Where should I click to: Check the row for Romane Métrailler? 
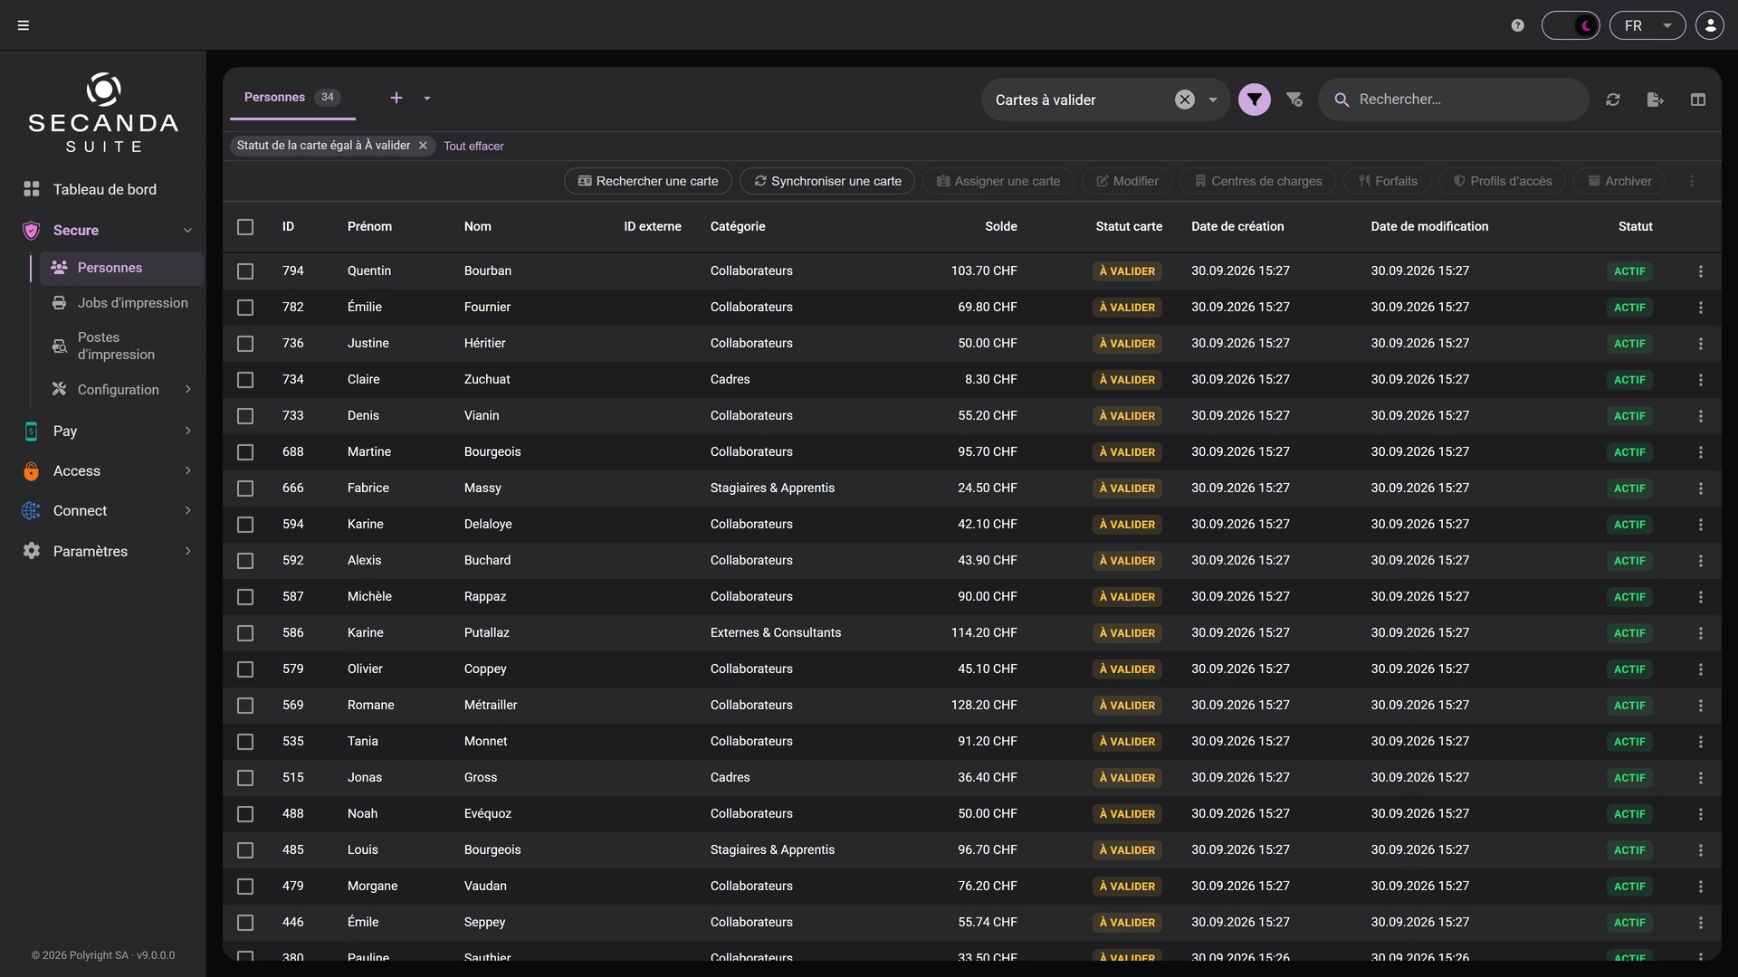point(245,706)
